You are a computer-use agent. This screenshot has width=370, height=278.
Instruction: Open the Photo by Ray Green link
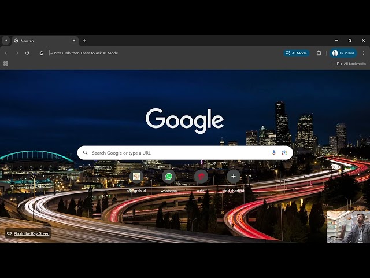coord(31,233)
